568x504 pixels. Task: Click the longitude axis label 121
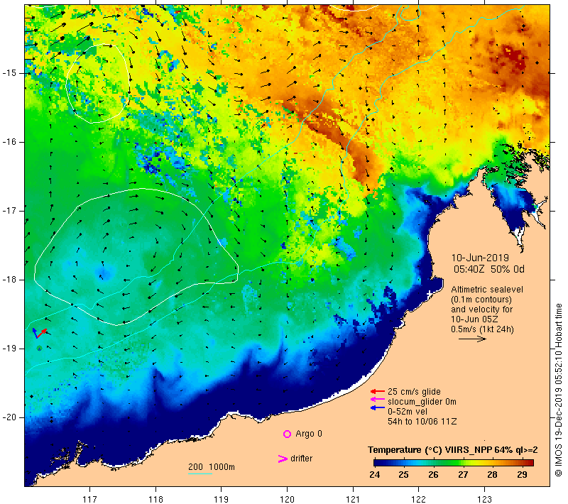353,500
